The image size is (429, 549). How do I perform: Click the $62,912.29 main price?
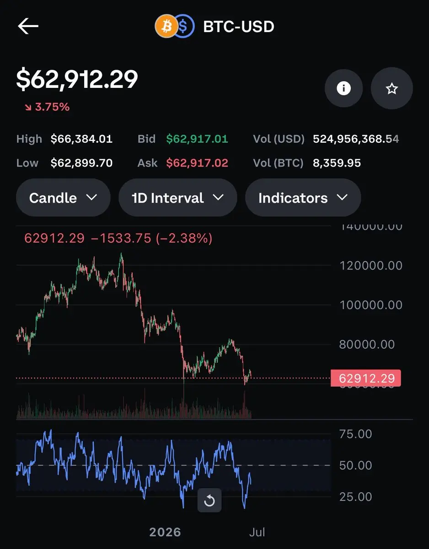pos(77,80)
